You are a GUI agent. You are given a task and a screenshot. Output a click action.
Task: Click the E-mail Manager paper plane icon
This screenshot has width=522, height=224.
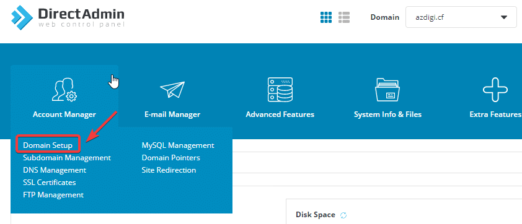tap(172, 89)
